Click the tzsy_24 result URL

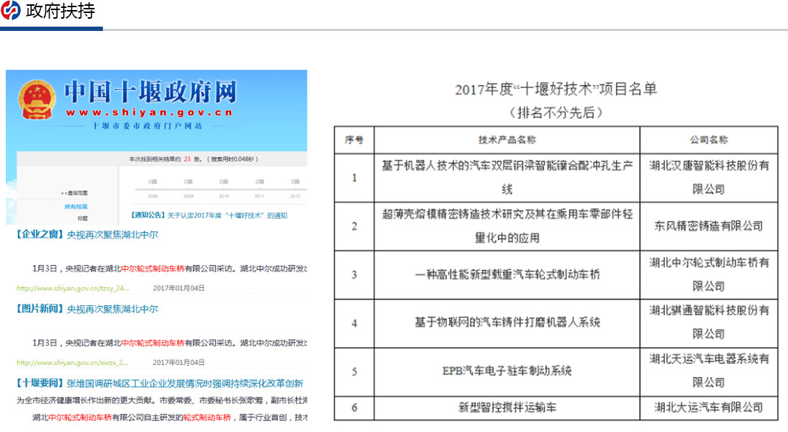(x=73, y=288)
